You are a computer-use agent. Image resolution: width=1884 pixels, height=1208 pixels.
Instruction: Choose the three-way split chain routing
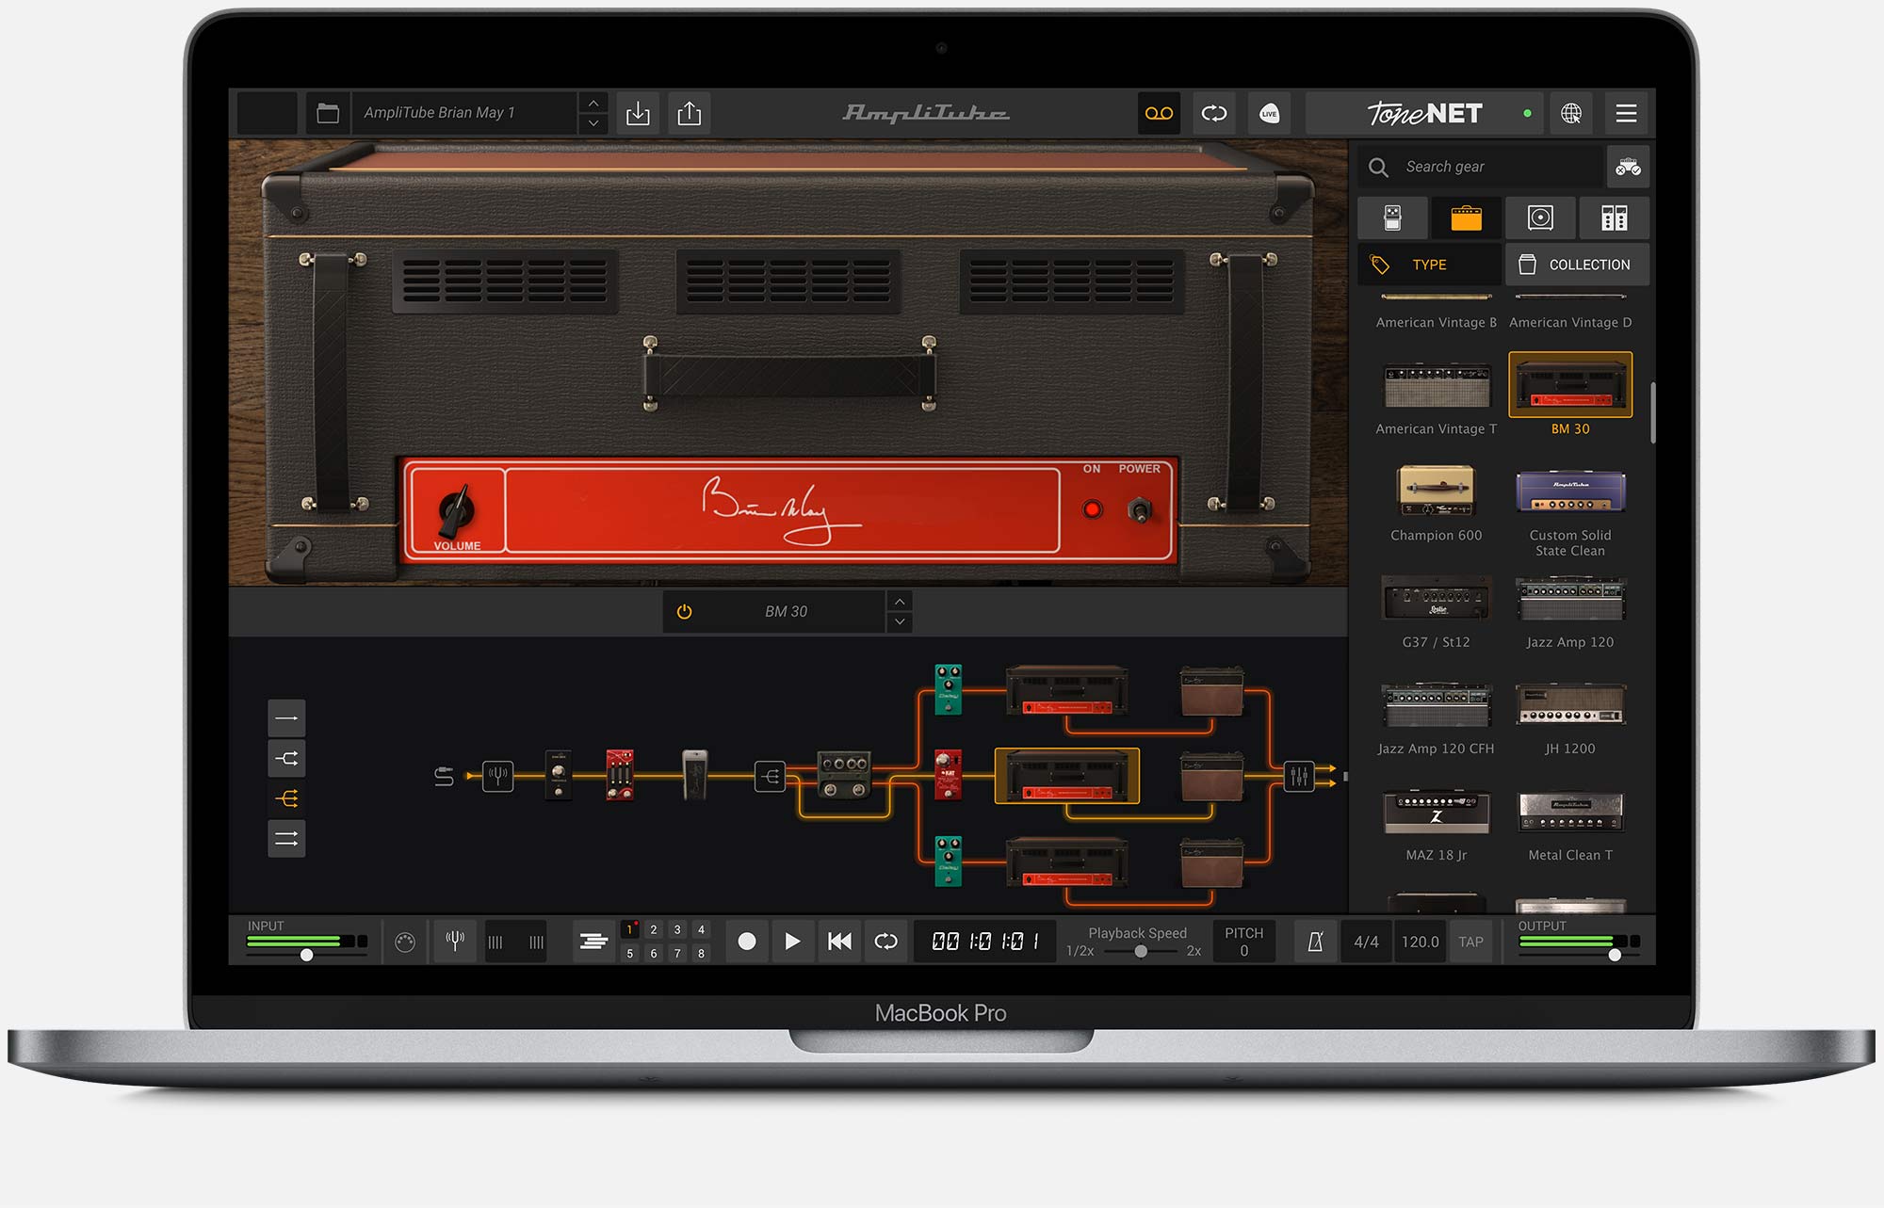pyautogui.click(x=286, y=798)
